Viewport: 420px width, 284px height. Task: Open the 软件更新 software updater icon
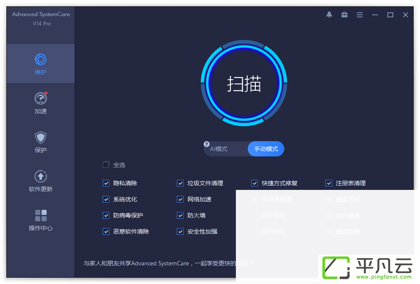coord(41,176)
